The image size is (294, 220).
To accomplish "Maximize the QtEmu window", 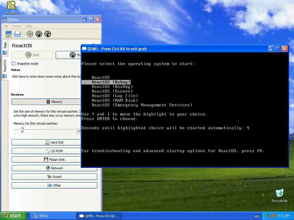I will 91,19.
